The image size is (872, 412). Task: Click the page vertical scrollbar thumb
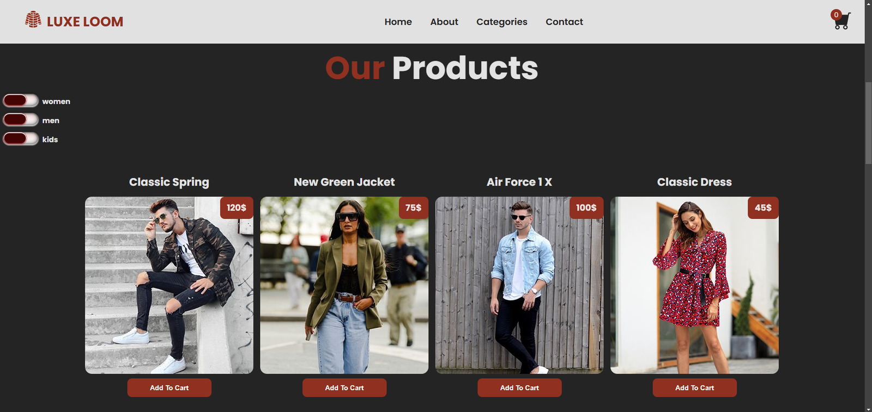(868, 122)
